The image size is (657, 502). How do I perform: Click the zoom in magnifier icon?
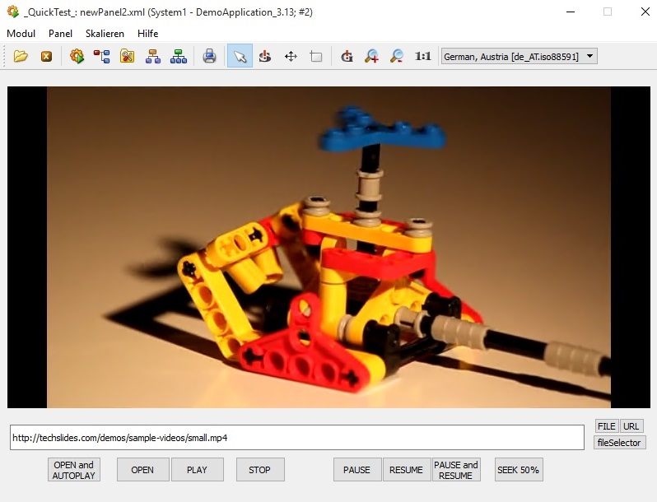click(x=371, y=57)
